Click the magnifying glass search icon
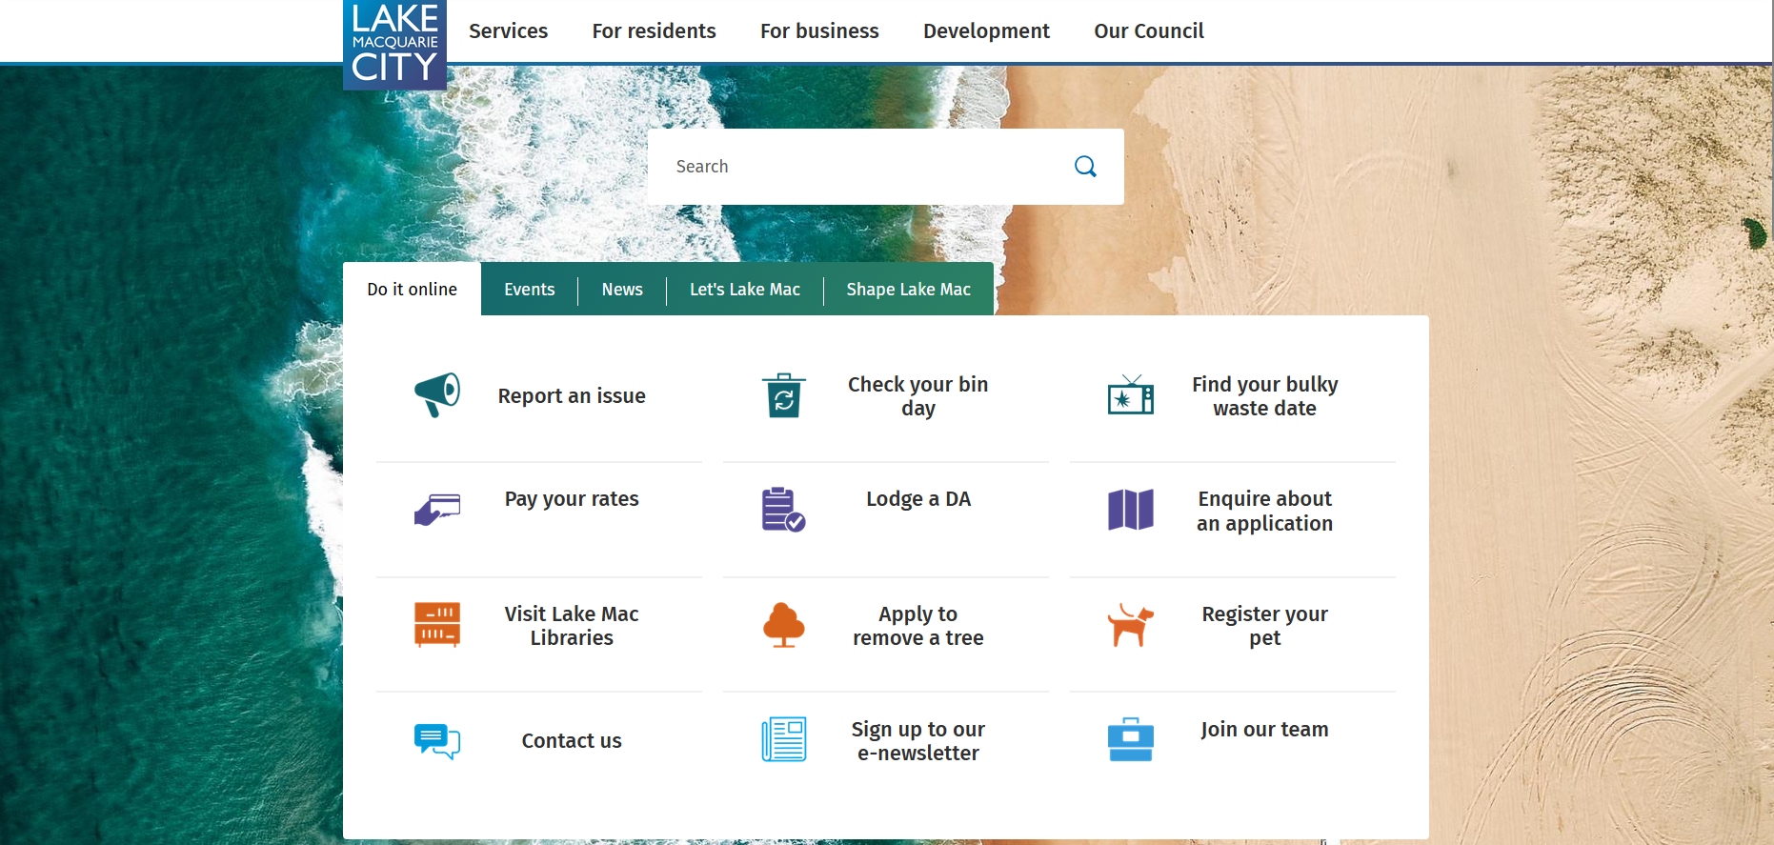Image resolution: width=1774 pixels, height=845 pixels. (1085, 167)
